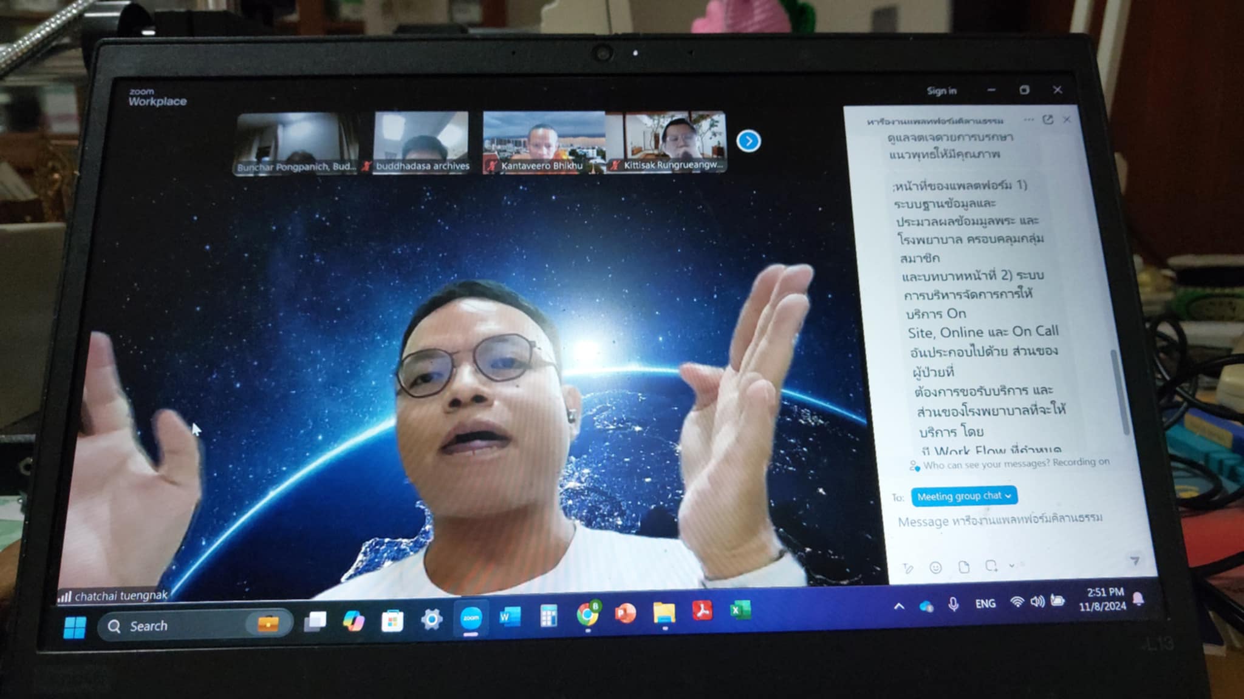Click the file attachment icon in chat

[964, 567]
